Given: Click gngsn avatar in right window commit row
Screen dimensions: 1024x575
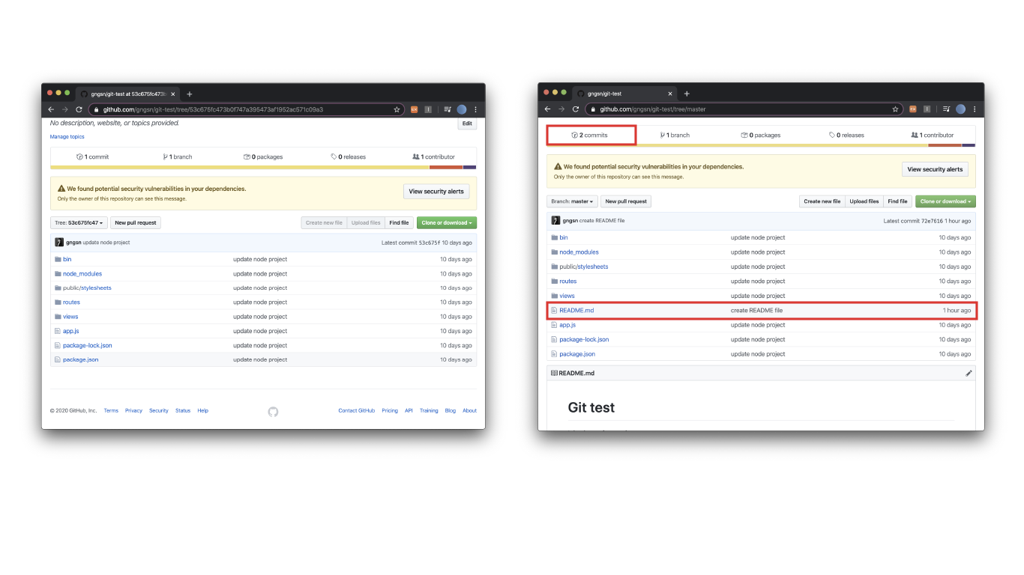Looking at the screenshot, I should pos(555,221).
